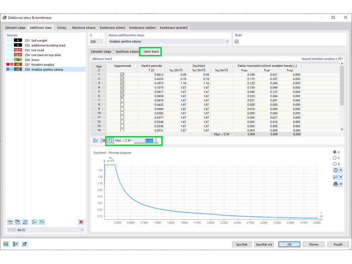Click the import load case icon

25,222
